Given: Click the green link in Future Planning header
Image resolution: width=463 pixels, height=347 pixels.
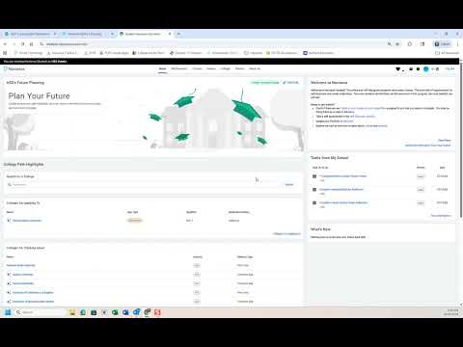Looking at the screenshot, I should (x=265, y=83).
